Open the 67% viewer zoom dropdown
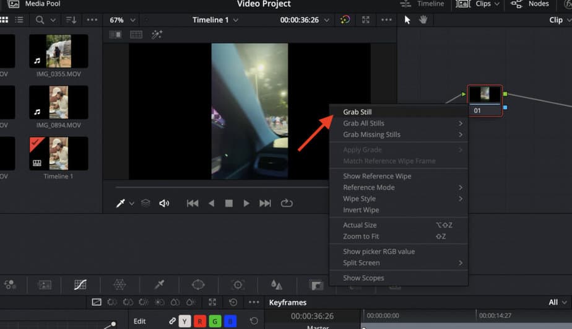Image resolution: width=572 pixels, height=329 pixels. [x=123, y=20]
